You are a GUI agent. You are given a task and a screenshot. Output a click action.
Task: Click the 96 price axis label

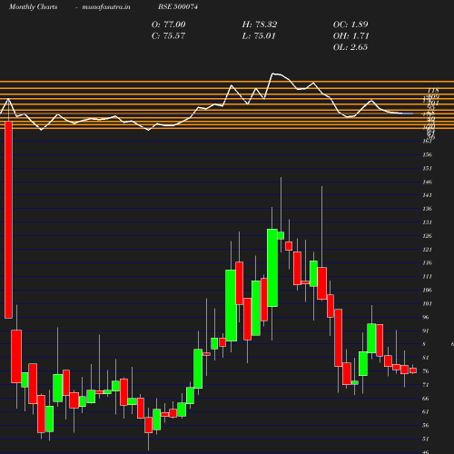[x=426, y=317]
